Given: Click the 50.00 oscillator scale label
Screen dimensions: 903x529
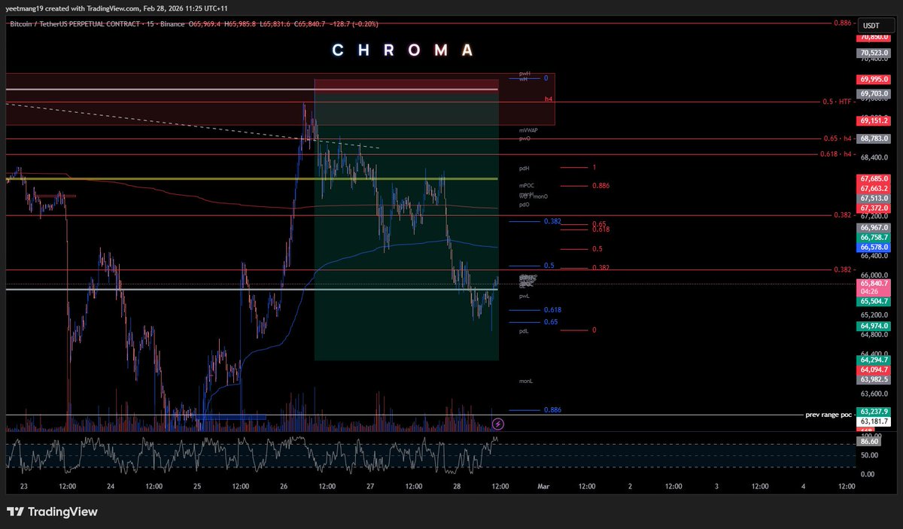Looking at the screenshot, I should [869, 456].
